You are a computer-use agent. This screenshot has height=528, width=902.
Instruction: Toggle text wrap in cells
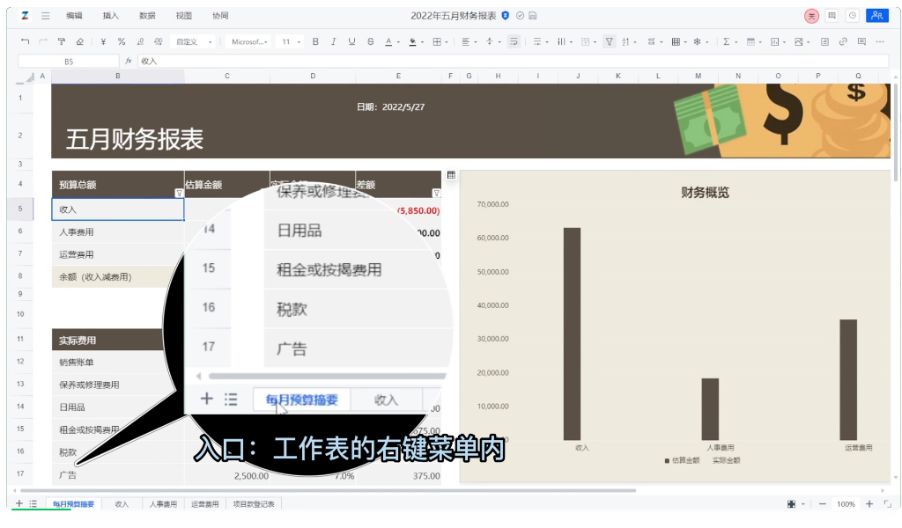coord(514,41)
